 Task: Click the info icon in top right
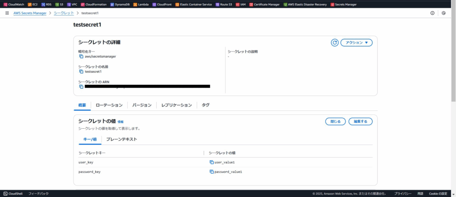point(432,13)
